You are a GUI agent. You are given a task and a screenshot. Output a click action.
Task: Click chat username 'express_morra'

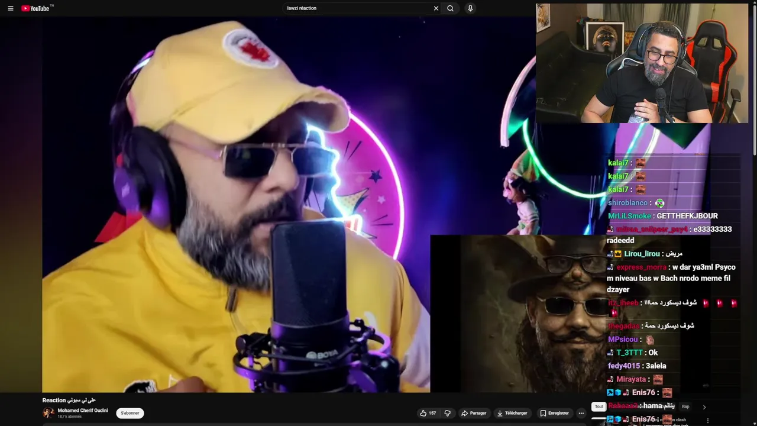(x=641, y=267)
